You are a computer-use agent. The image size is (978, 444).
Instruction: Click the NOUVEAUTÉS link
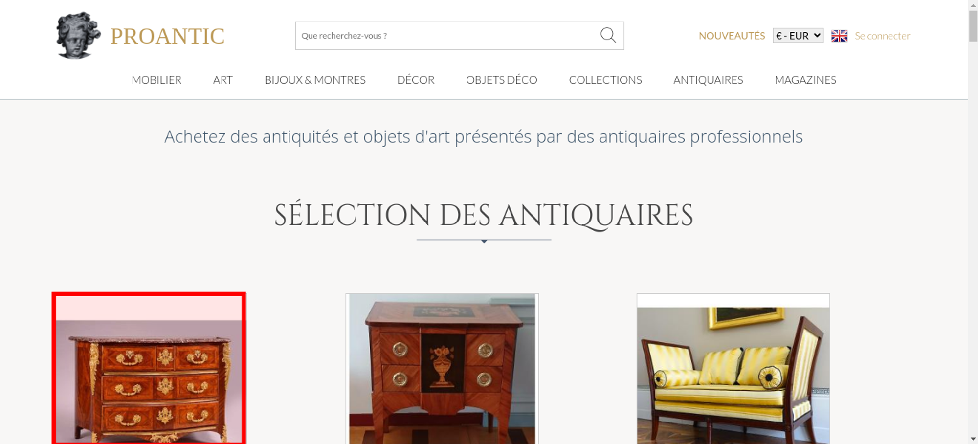732,36
